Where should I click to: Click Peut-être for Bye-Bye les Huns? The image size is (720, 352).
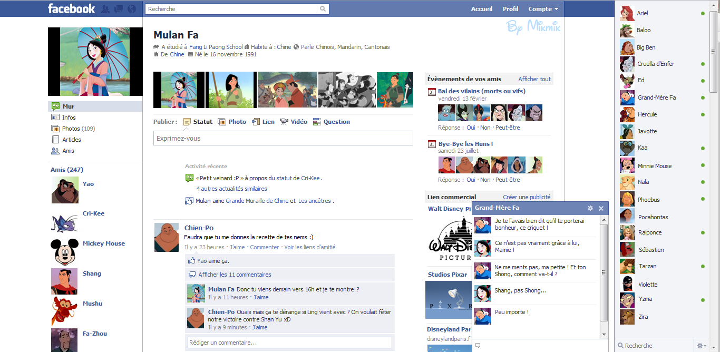click(508, 180)
